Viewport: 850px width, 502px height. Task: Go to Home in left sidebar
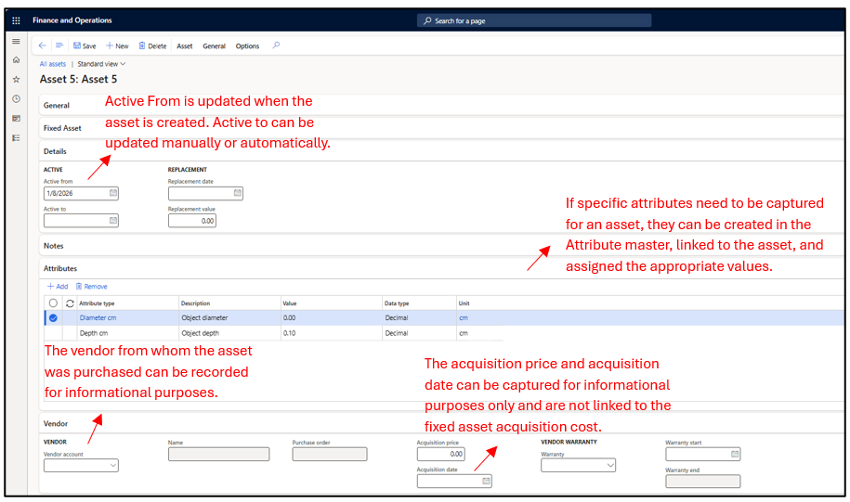point(17,59)
